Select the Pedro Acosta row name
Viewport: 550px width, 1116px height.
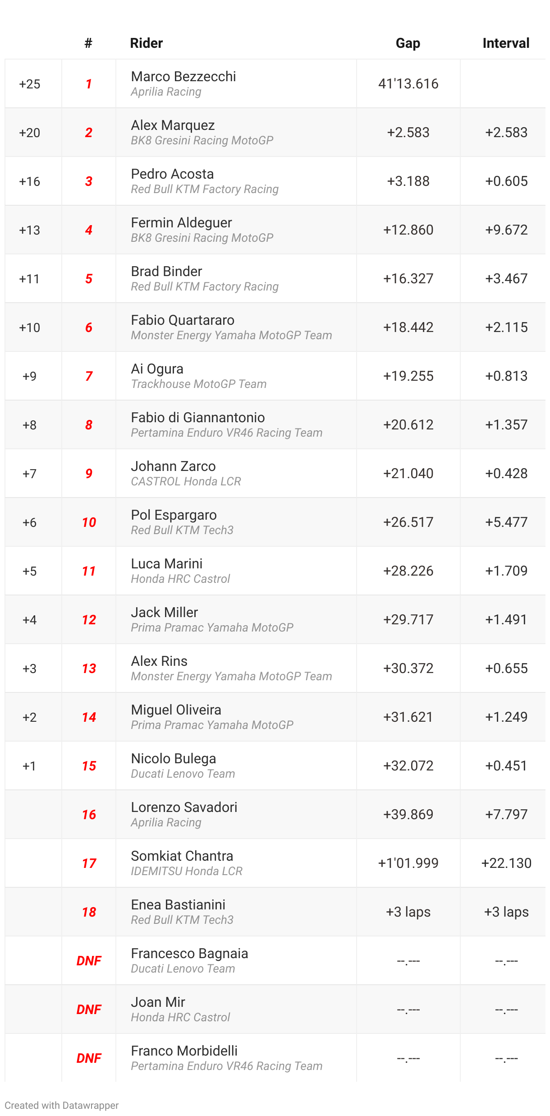pos(172,174)
